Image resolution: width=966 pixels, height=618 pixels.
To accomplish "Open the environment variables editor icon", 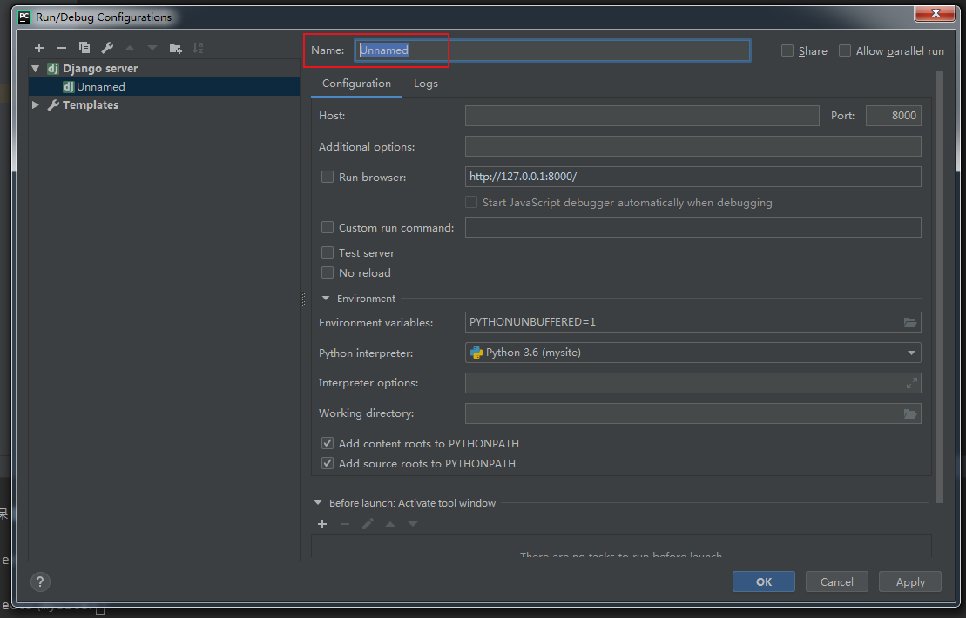I will pos(910,322).
